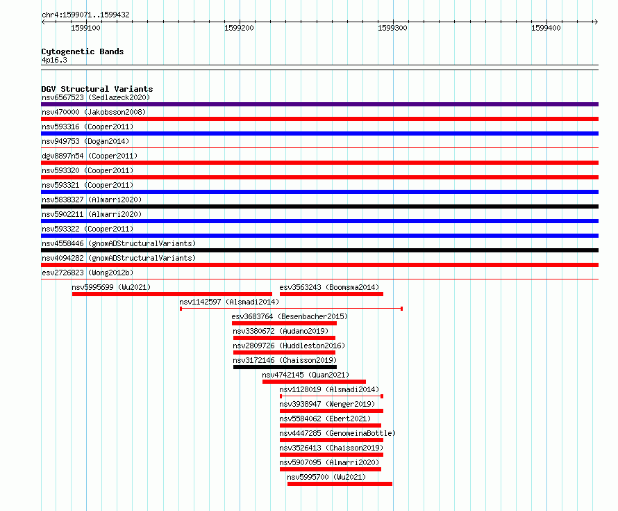Click the nsv5995700 (Wu2021) label
Image resolution: width=618 pixels, height=511 pixels.
tap(326, 477)
